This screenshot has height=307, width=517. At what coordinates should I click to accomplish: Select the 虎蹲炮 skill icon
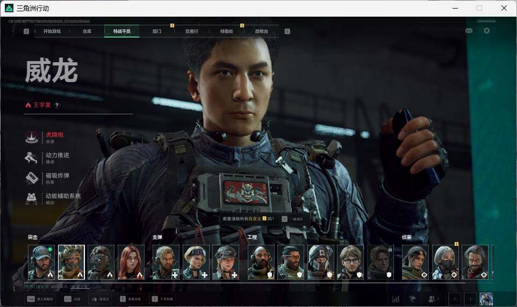coord(32,137)
